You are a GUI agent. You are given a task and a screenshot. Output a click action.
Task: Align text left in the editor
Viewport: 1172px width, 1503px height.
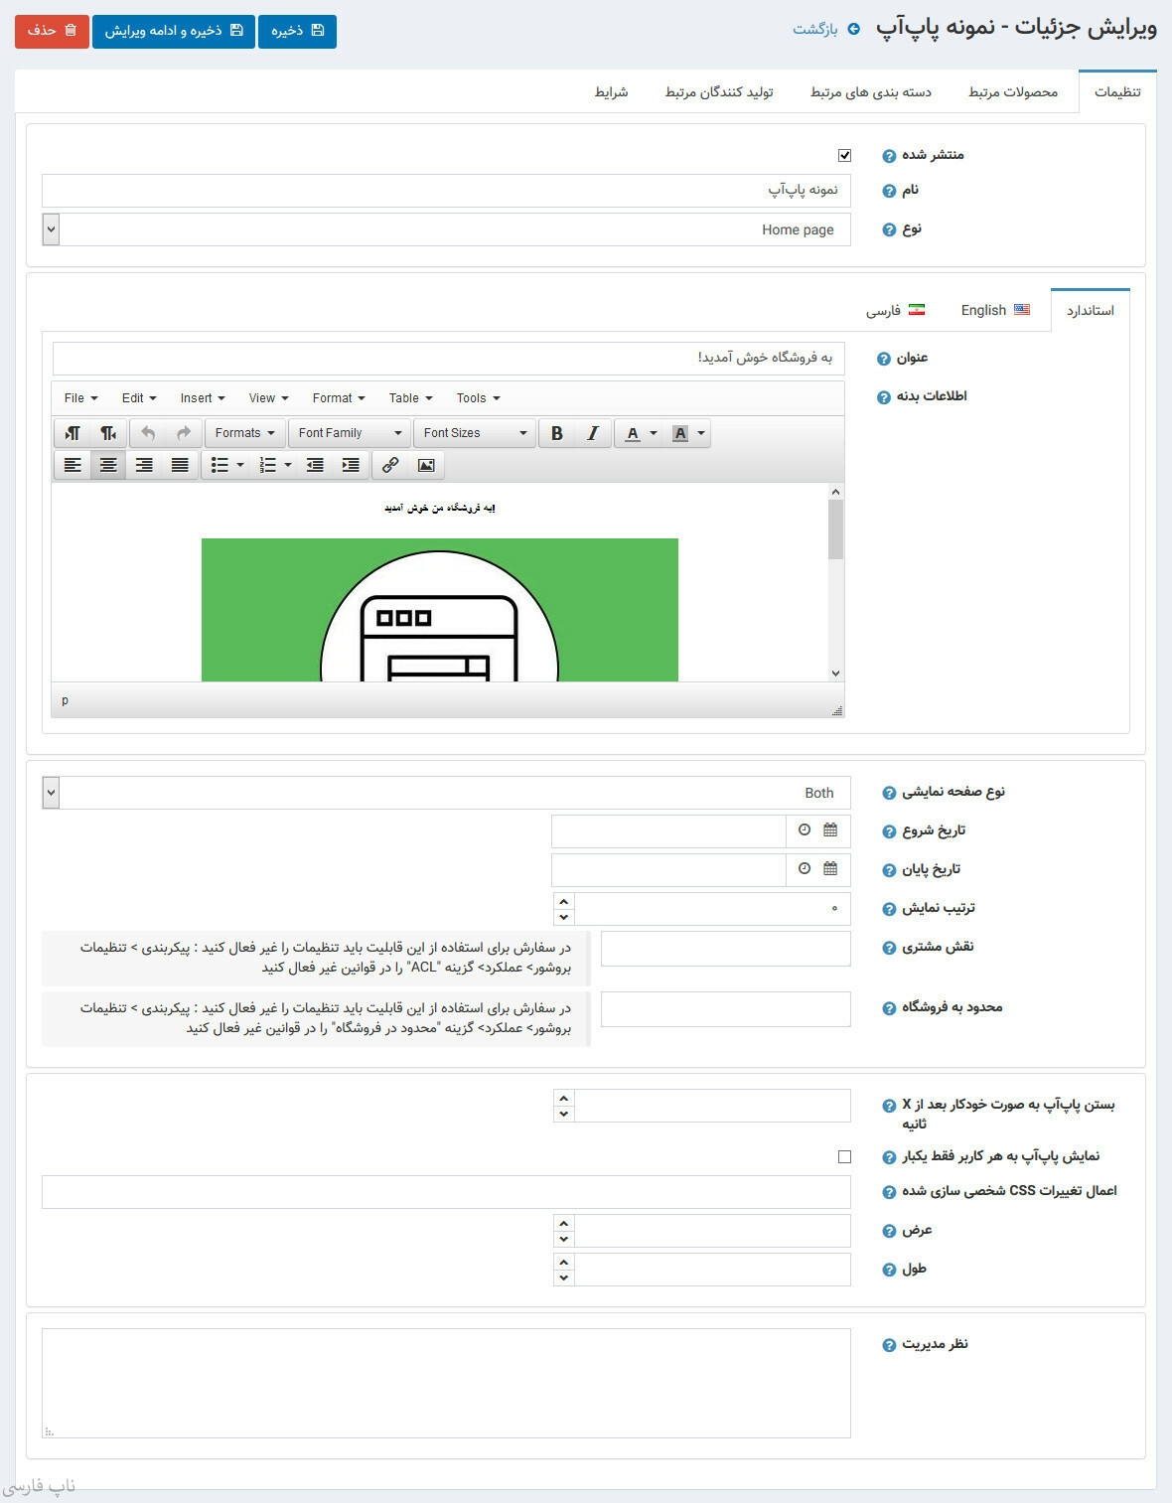pyautogui.click(x=73, y=465)
